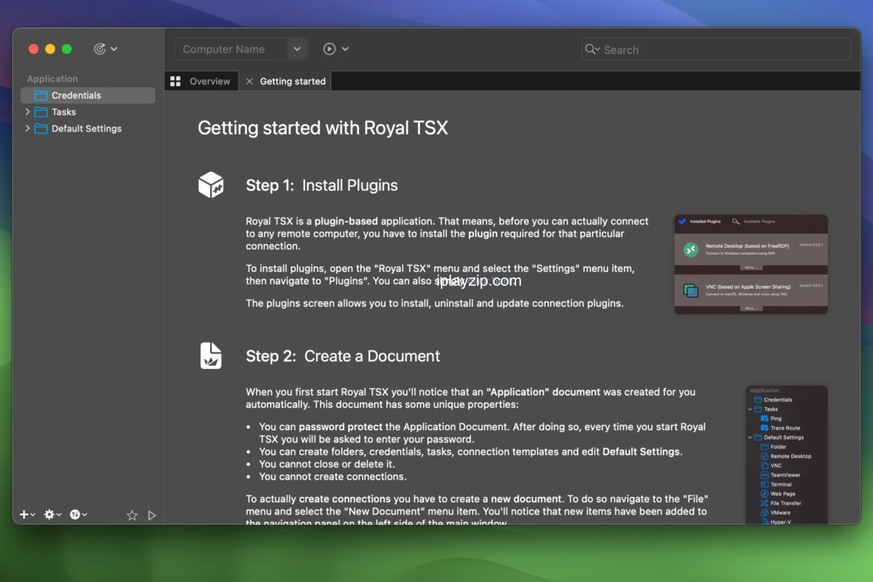Switch to the Overview tab
This screenshot has width=873, height=582.
pos(201,81)
